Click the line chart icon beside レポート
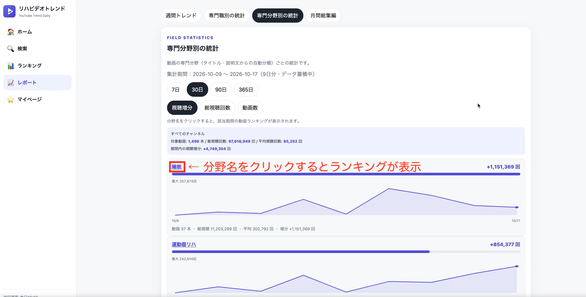586x297 pixels. click(x=11, y=82)
